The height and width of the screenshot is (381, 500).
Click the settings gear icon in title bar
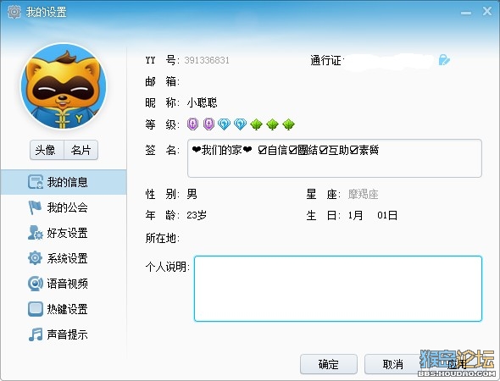(x=14, y=12)
